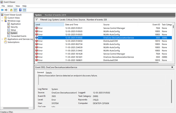The height and width of the screenshot is (113, 176).
Task: Click the event description text box
Action: click(x=101, y=80)
